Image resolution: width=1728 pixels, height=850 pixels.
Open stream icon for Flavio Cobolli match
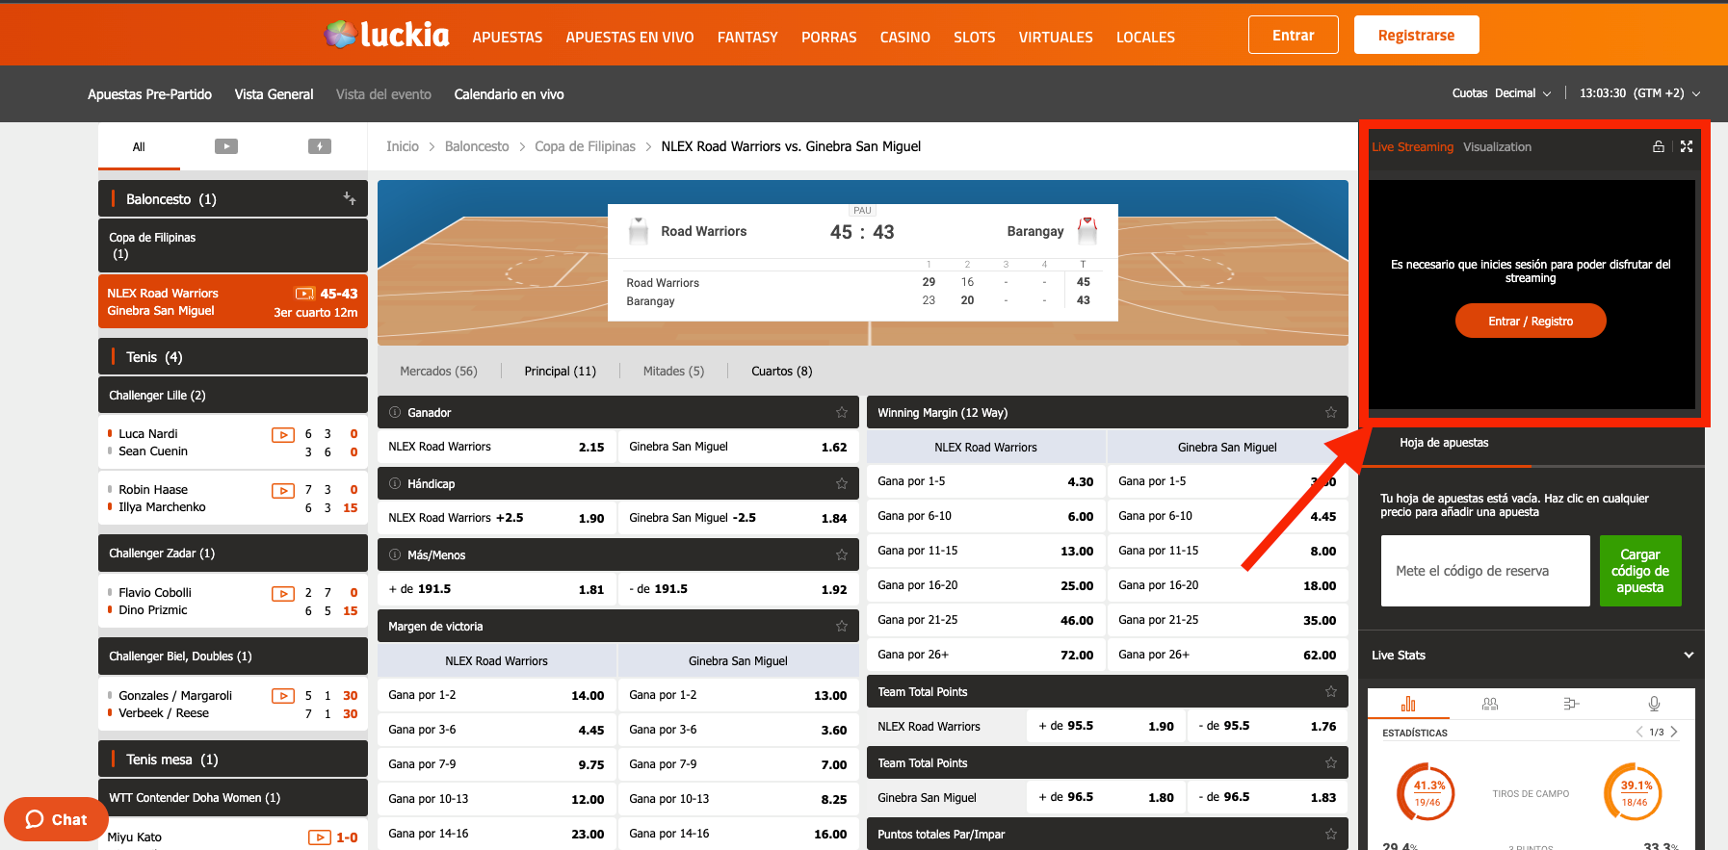(x=283, y=593)
